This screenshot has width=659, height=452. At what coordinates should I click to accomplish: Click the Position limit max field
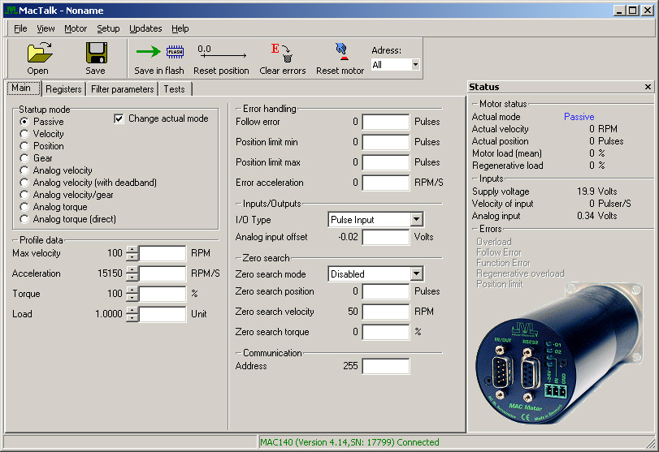[386, 162]
